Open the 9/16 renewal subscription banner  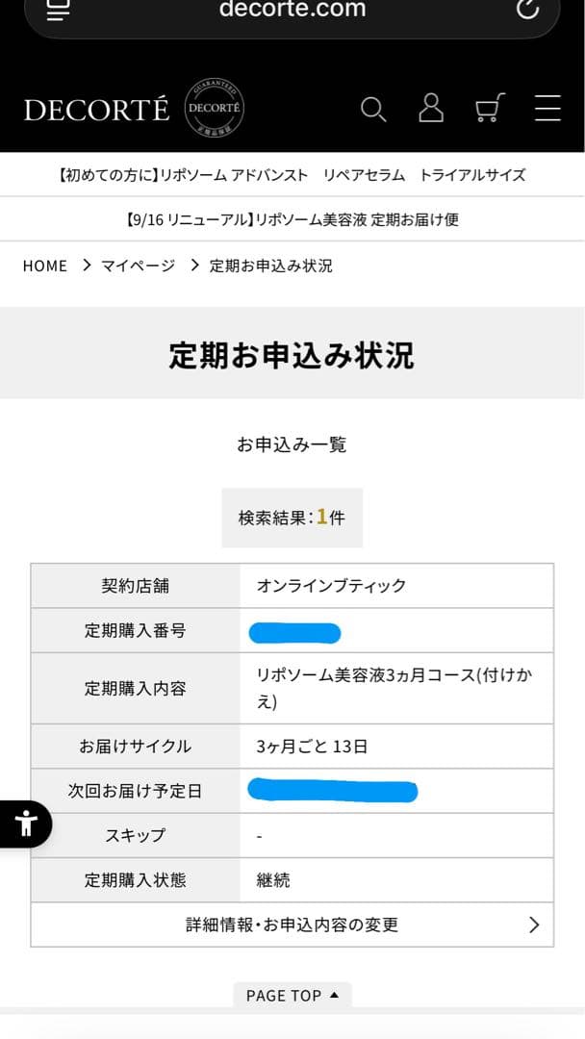tap(292, 219)
